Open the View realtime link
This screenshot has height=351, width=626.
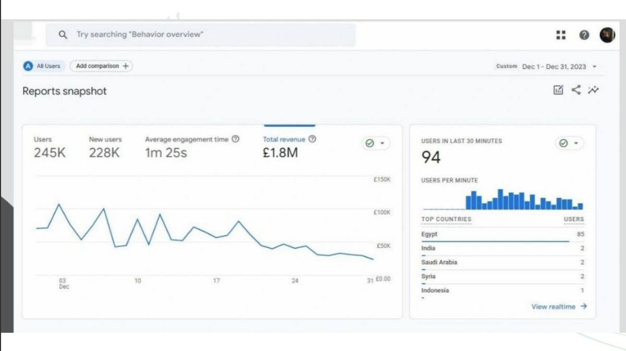tap(559, 307)
